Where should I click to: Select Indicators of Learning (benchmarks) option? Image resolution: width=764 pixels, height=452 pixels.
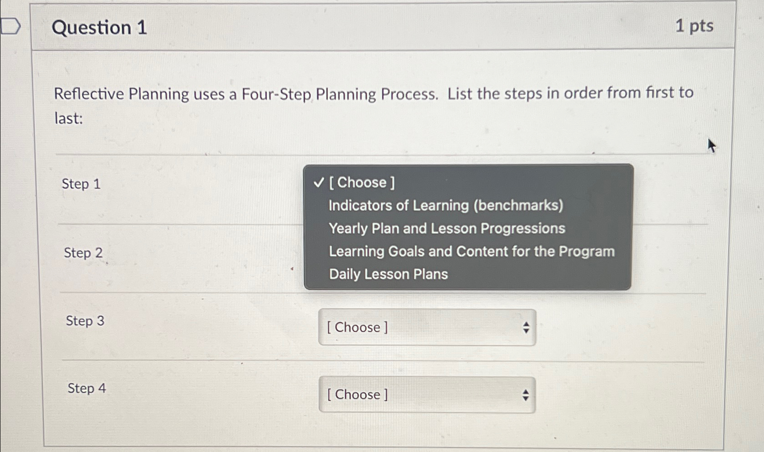tap(445, 206)
